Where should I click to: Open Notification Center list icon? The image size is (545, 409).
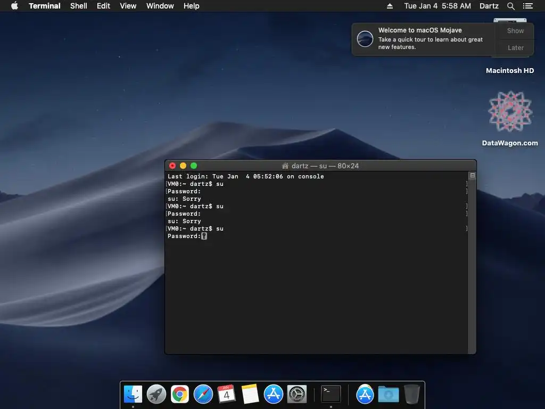click(x=527, y=6)
